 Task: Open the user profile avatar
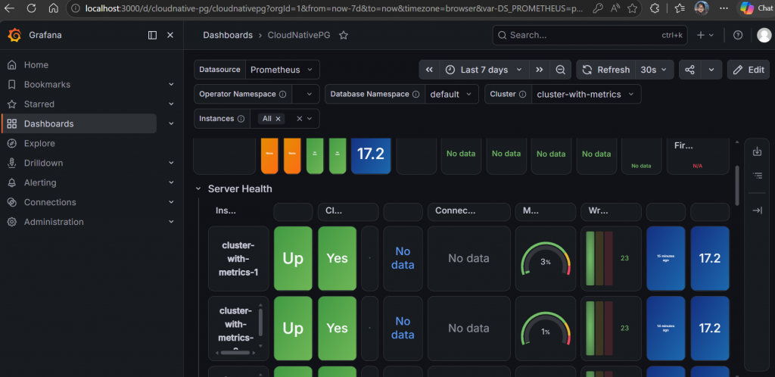pos(764,35)
